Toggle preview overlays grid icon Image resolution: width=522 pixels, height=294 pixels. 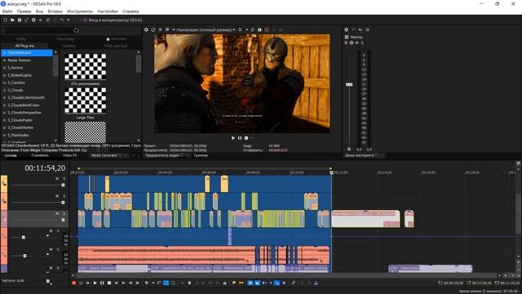pyautogui.click(x=241, y=29)
